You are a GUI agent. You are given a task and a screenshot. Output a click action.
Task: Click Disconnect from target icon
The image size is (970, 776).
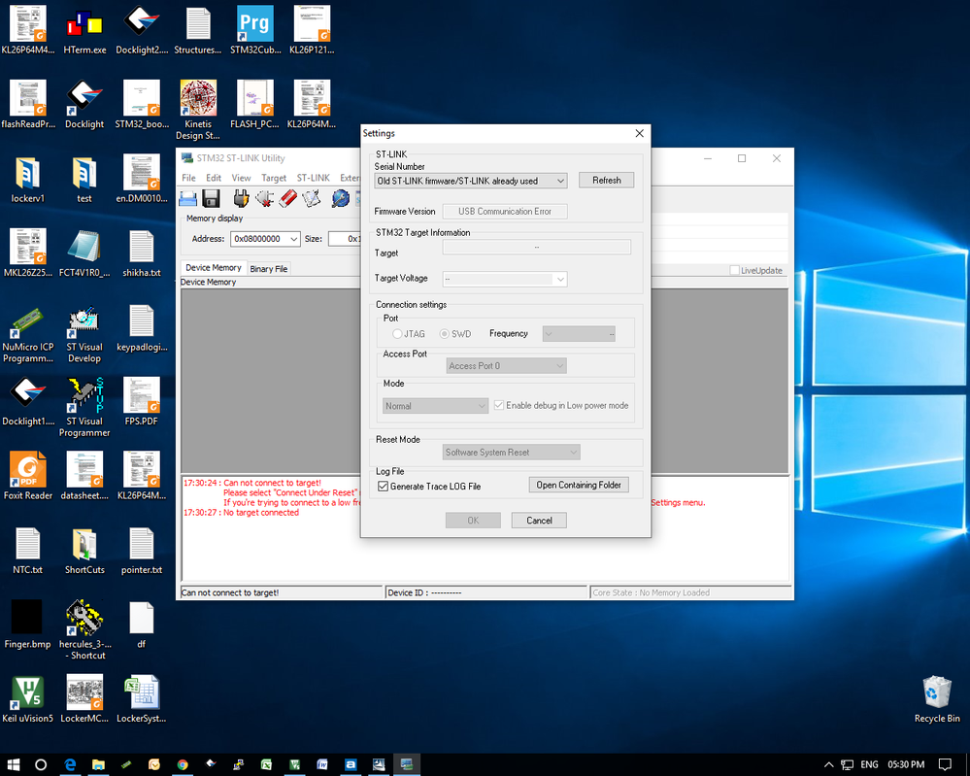tap(264, 199)
